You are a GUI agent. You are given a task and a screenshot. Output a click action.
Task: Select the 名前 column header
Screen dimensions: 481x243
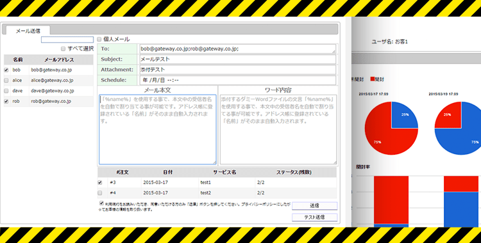(18, 59)
